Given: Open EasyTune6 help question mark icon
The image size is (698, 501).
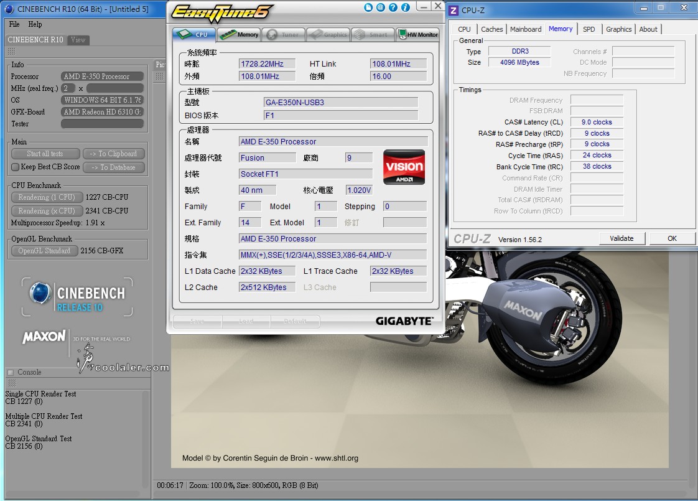Looking at the screenshot, I should (393, 7).
